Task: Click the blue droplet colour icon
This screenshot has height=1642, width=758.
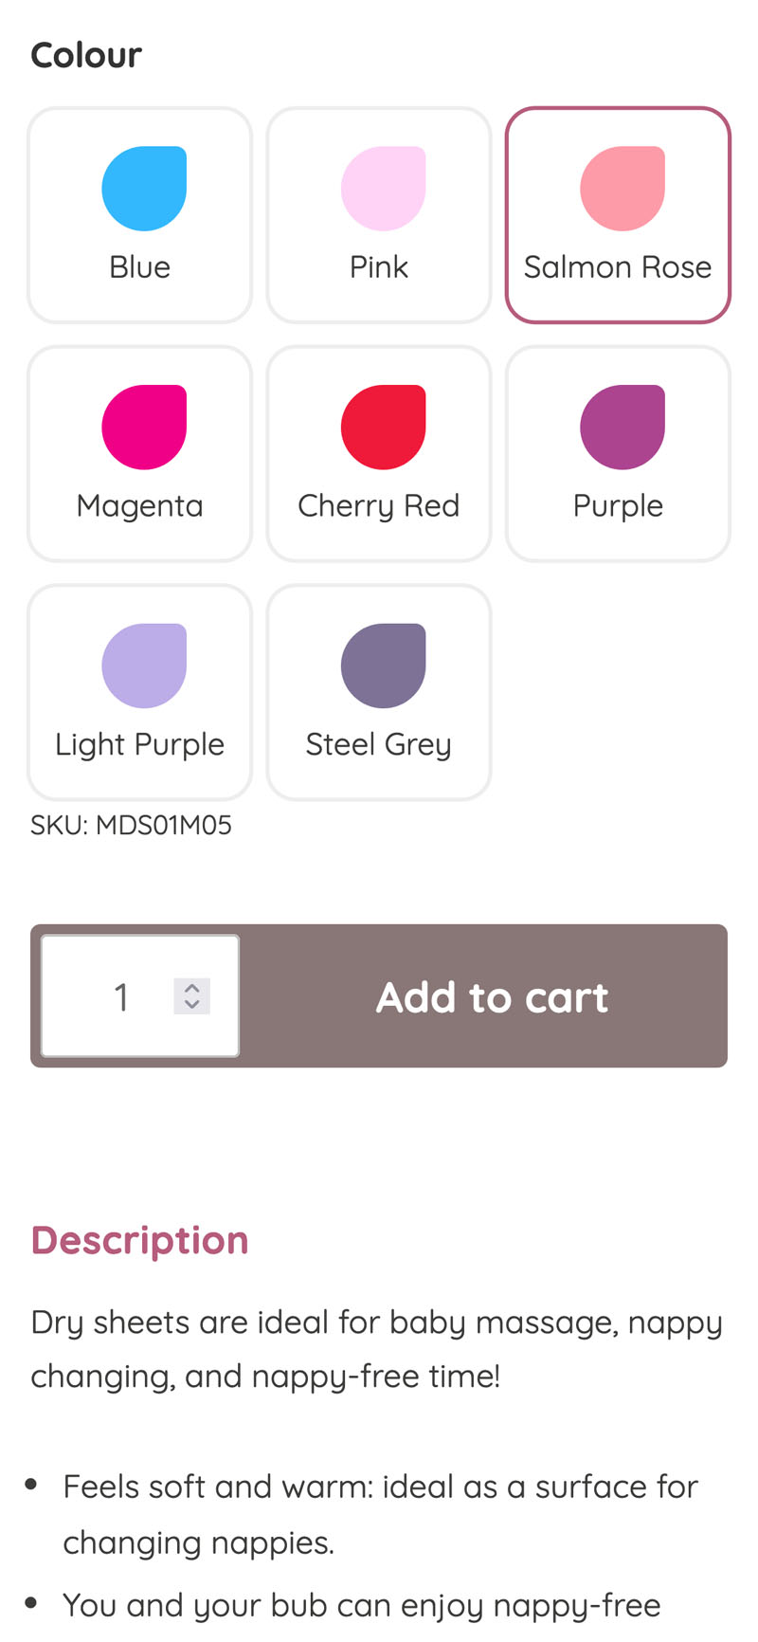Action: (x=144, y=189)
